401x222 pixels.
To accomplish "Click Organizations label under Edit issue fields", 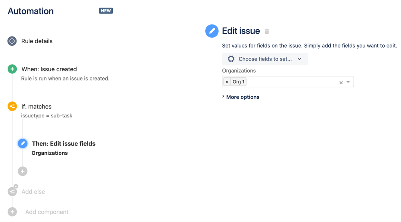I will (50, 153).
